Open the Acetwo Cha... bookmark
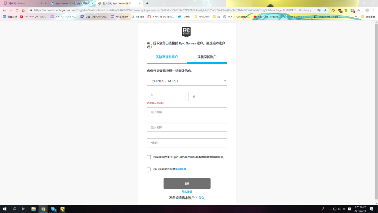Image resolution: width=378 pixels, height=213 pixels. (x=94, y=17)
